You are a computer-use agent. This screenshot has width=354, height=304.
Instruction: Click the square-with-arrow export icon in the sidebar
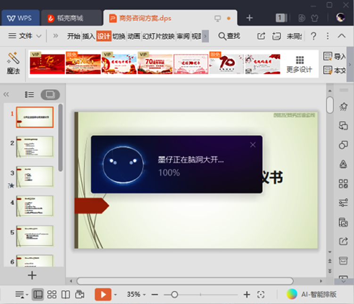[343, 241]
